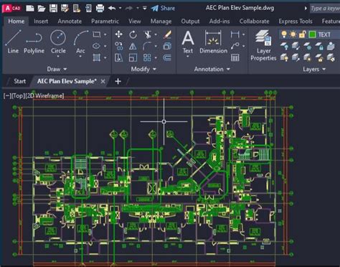Screen dimensions: 340x267
Task: Click the green TEXT layer color swatch
Action: click(312, 34)
